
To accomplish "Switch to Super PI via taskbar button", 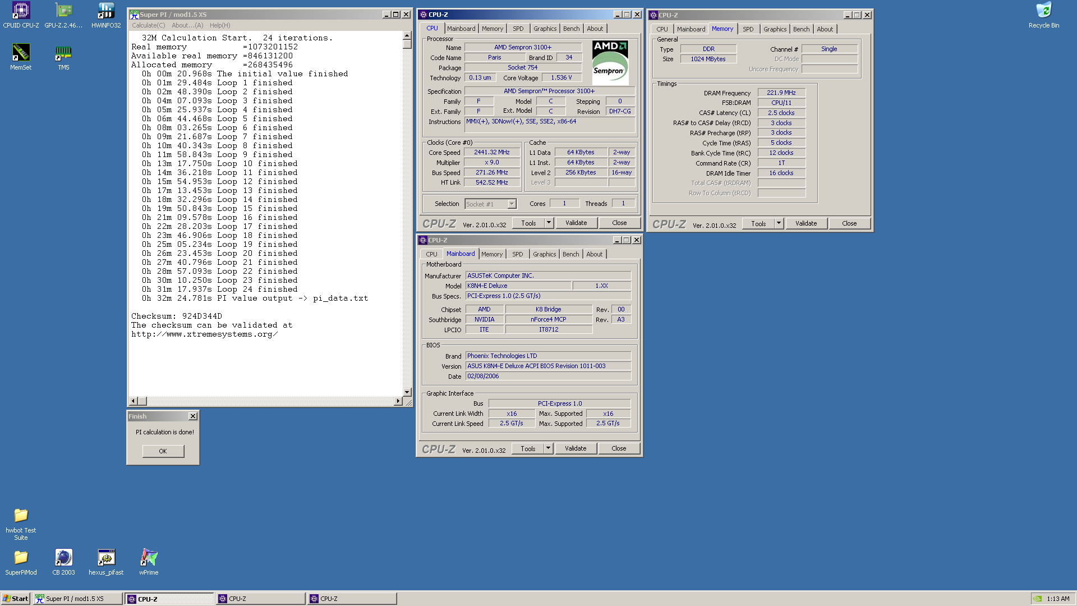I will point(77,599).
